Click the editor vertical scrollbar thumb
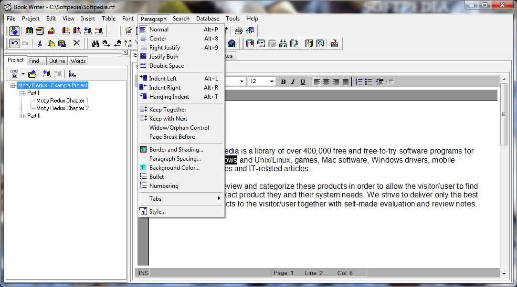517x287 pixels. [x=504, y=114]
